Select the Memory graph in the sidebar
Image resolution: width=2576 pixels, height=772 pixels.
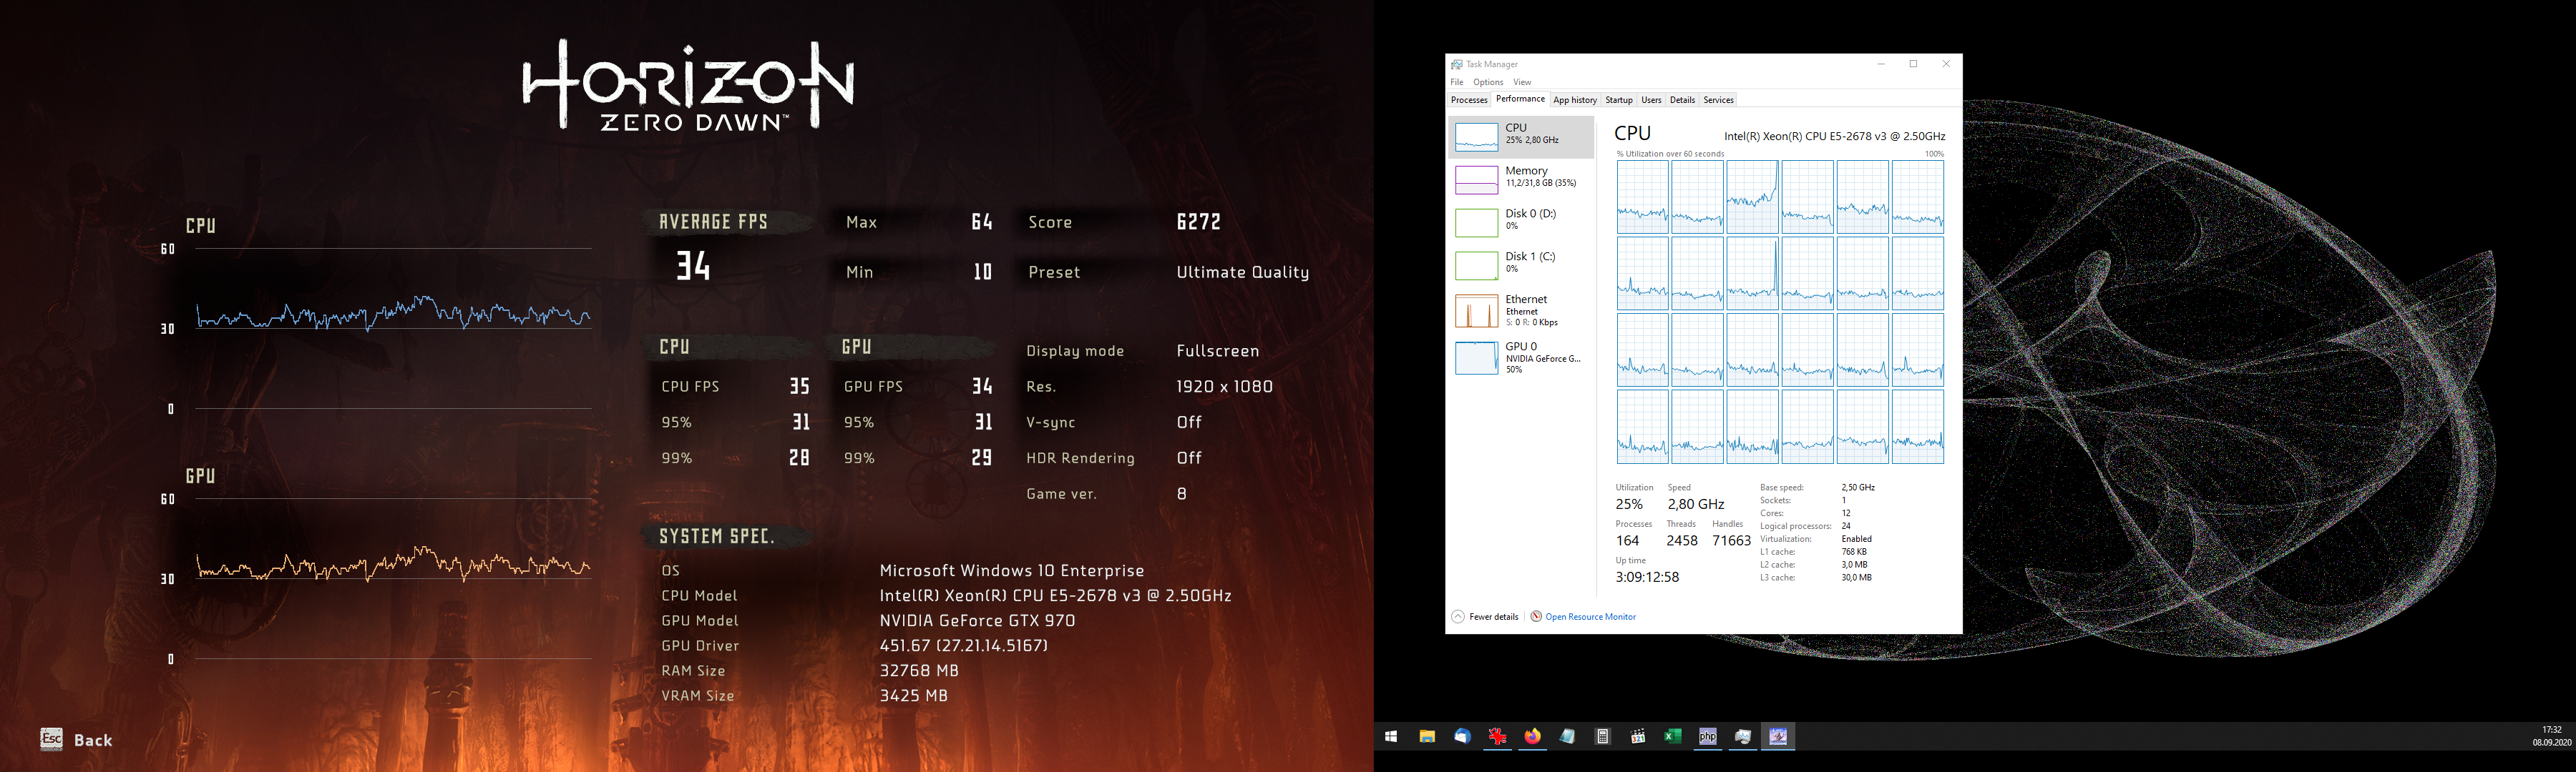(1520, 178)
